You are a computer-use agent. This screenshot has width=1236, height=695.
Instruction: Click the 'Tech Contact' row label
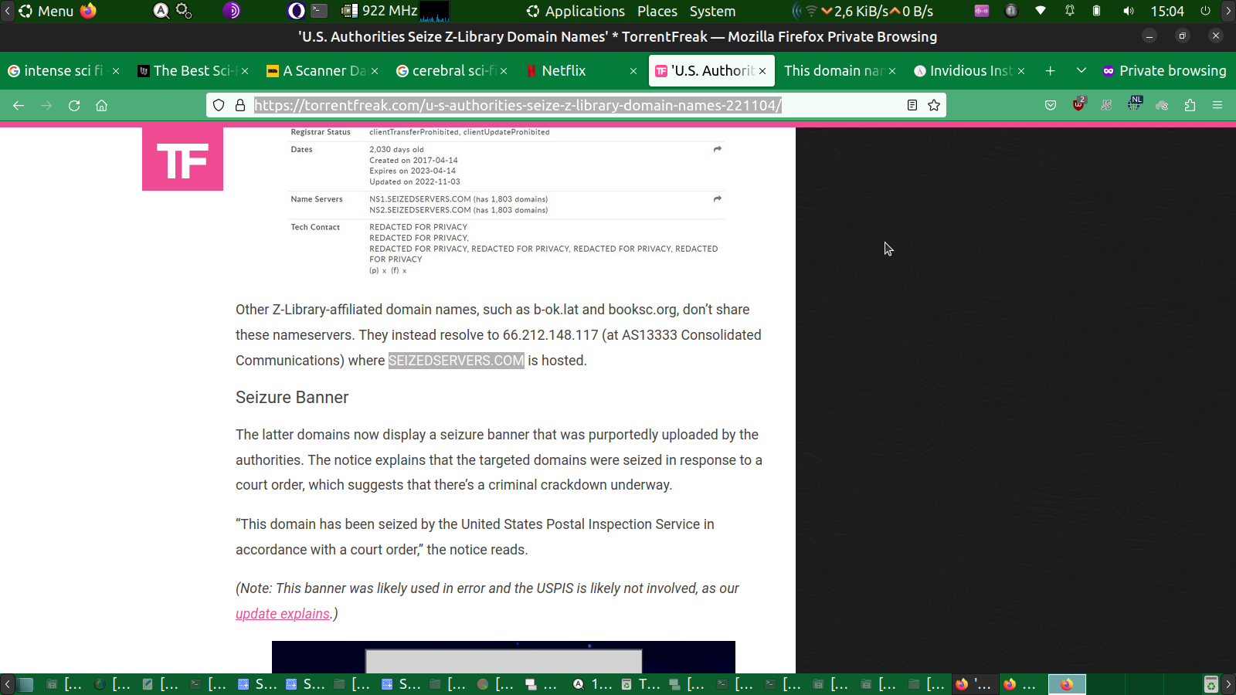315,227
